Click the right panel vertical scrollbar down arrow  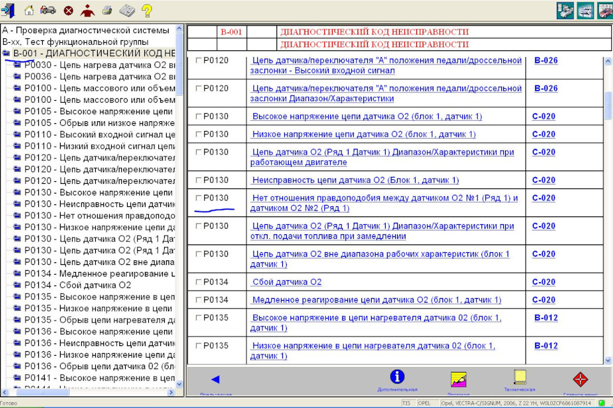pos(607,360)
